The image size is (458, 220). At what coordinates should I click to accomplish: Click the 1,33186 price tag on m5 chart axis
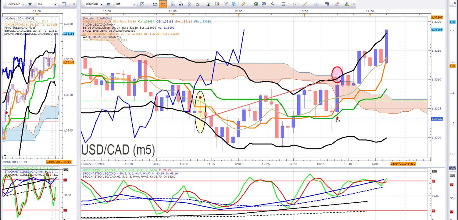437,30
